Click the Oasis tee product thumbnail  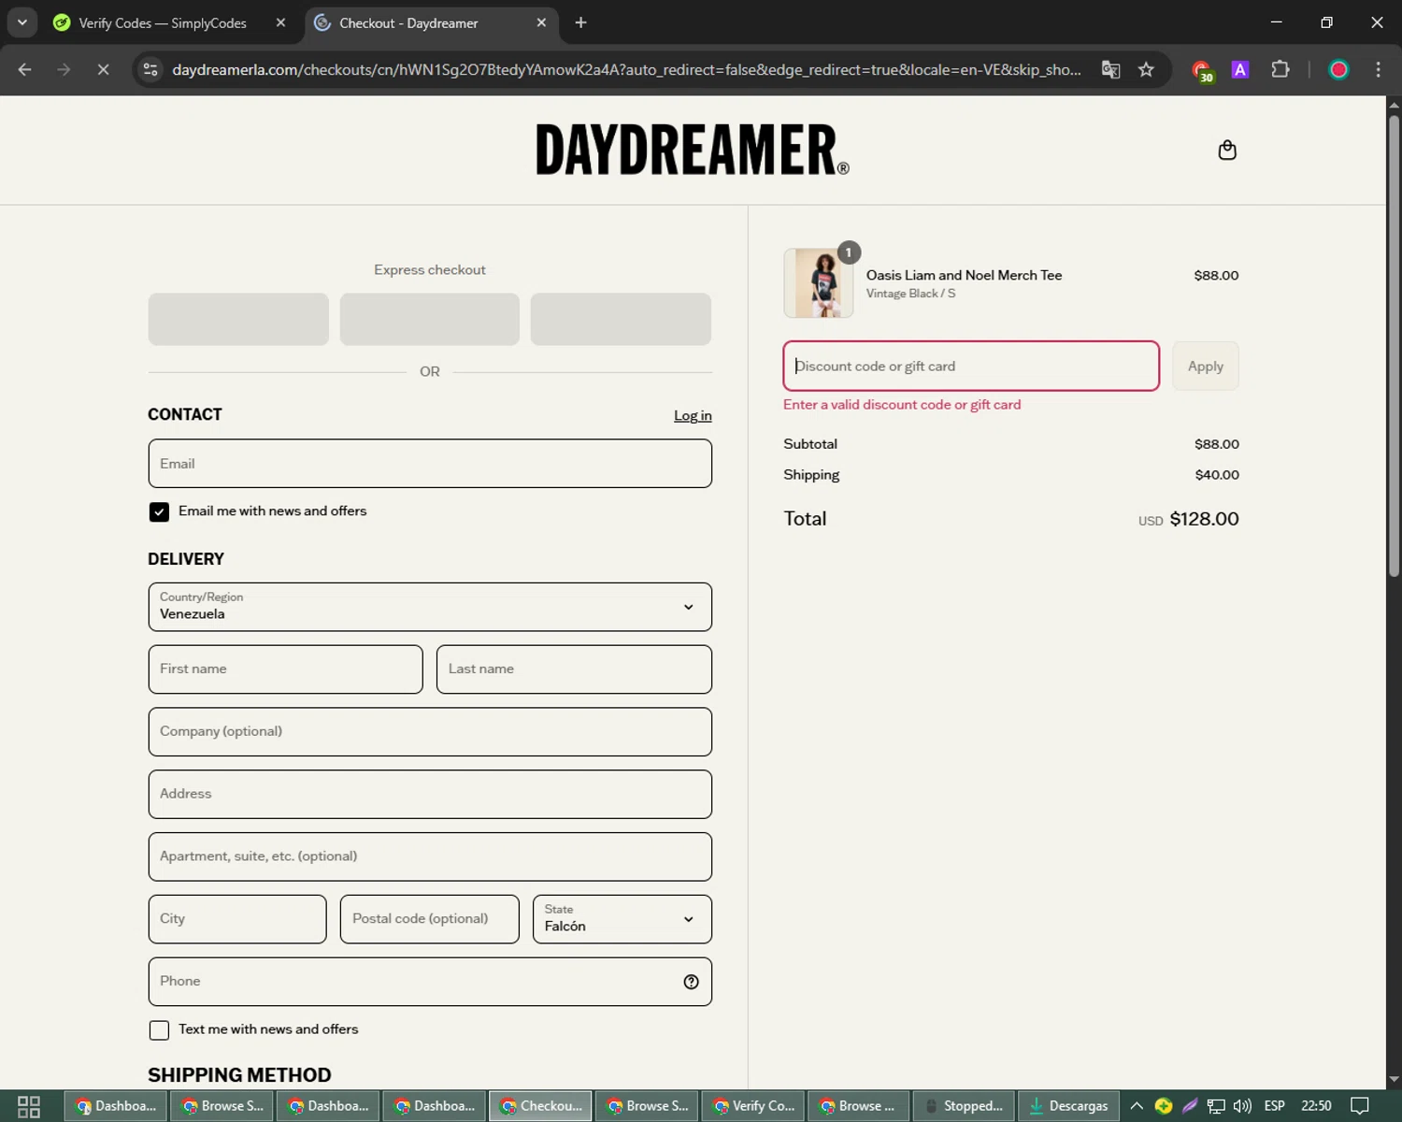[819, 283]
